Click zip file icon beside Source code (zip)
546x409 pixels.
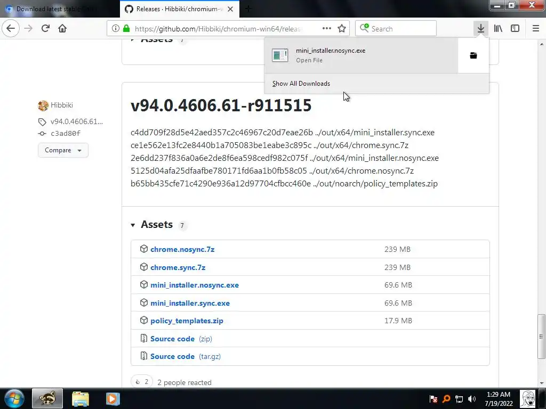point(143,338)
